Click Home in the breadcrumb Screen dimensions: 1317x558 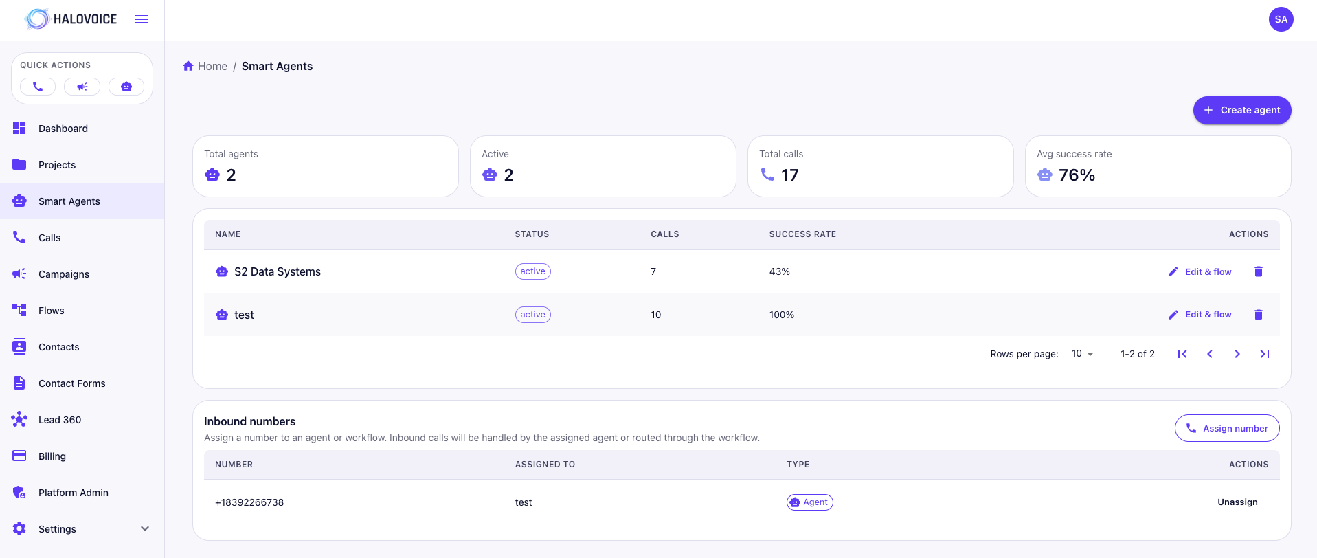(212, 66)
